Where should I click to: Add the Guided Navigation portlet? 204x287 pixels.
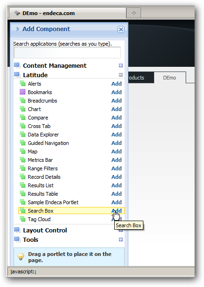[x=117, y=143]
